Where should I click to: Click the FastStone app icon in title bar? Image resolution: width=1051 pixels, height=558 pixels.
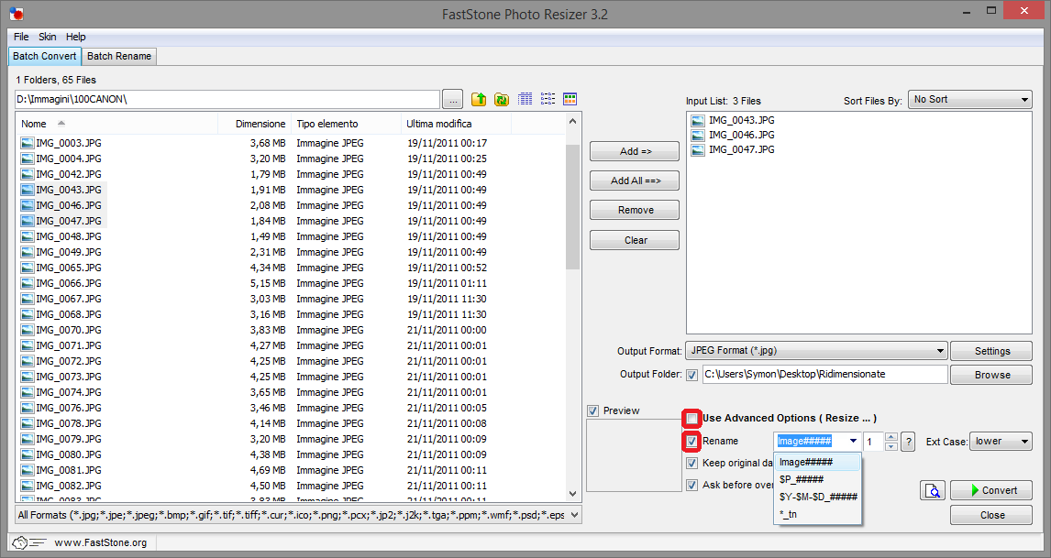click(x=17, y=14)
